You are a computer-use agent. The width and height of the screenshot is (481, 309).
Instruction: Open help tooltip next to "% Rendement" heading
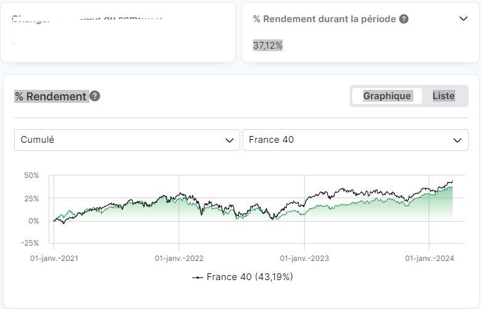click(95, 96)
